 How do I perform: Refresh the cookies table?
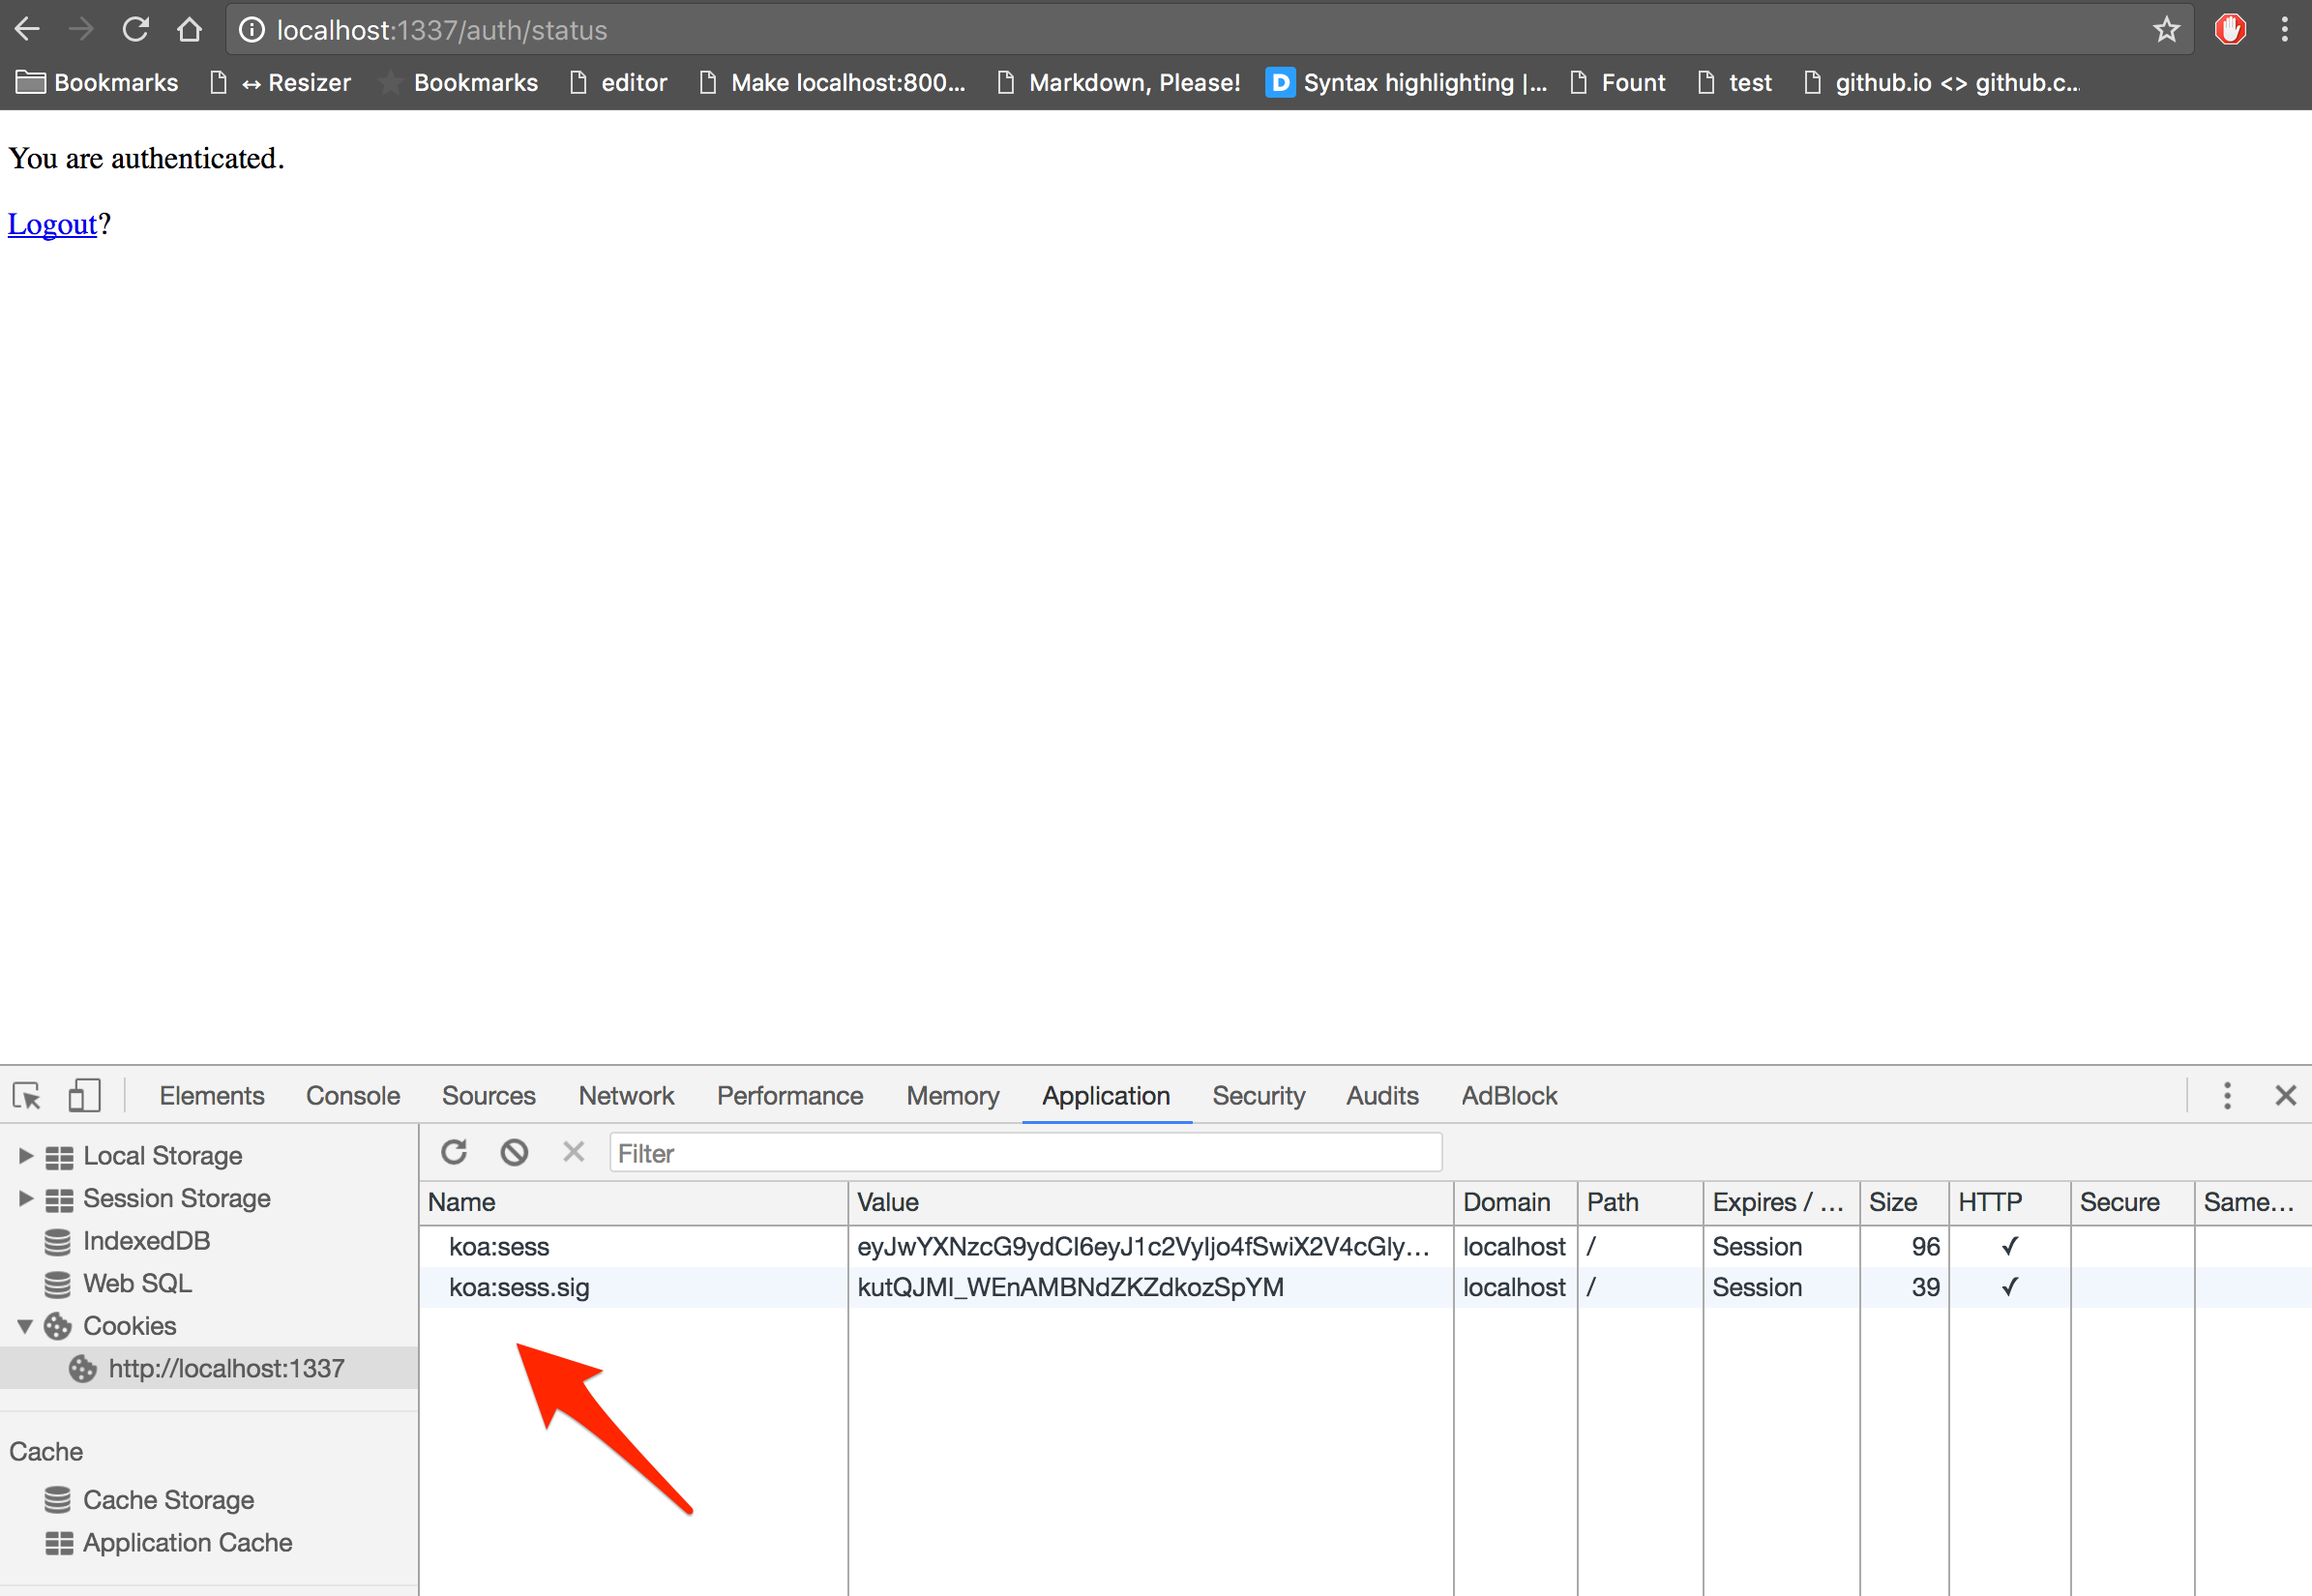[454, 1153]
